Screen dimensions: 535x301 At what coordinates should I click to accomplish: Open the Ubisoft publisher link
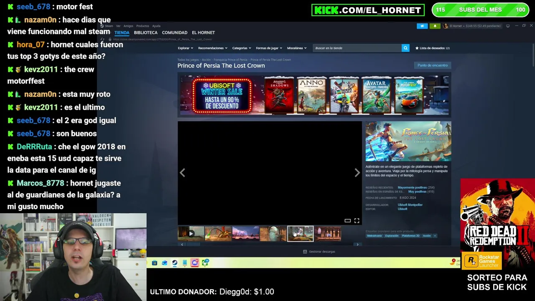[403, 209]
